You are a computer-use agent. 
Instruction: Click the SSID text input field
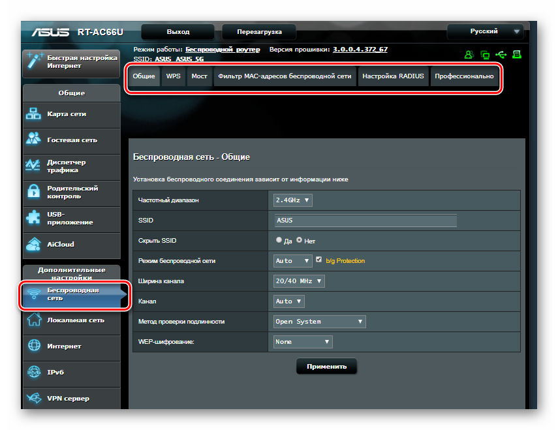(x=365, y=221)
